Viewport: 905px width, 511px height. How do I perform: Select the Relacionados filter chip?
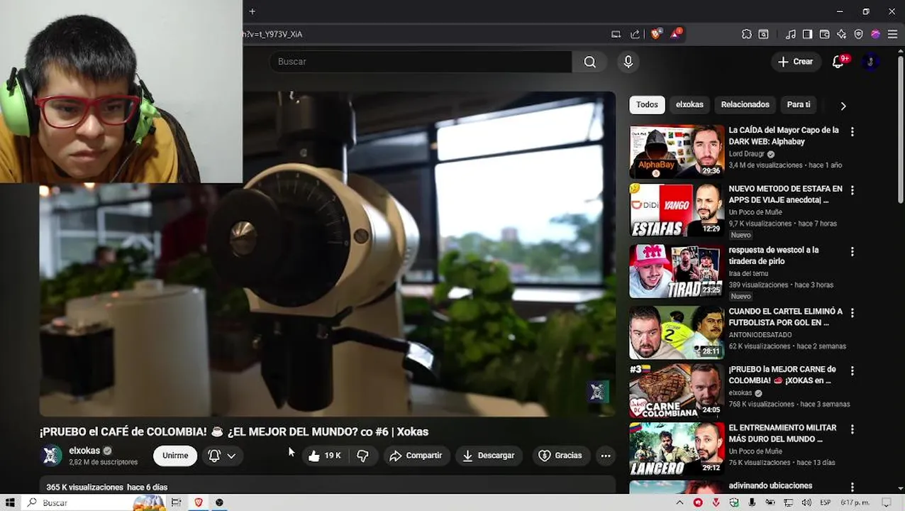click(x=745, y=104)
